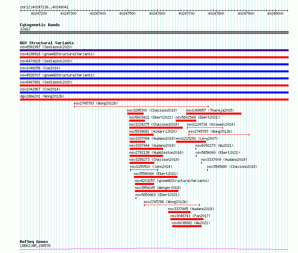Click the 40247800 ruler position
The height and width of the screenshot is (253, 298).
point(216,13)
